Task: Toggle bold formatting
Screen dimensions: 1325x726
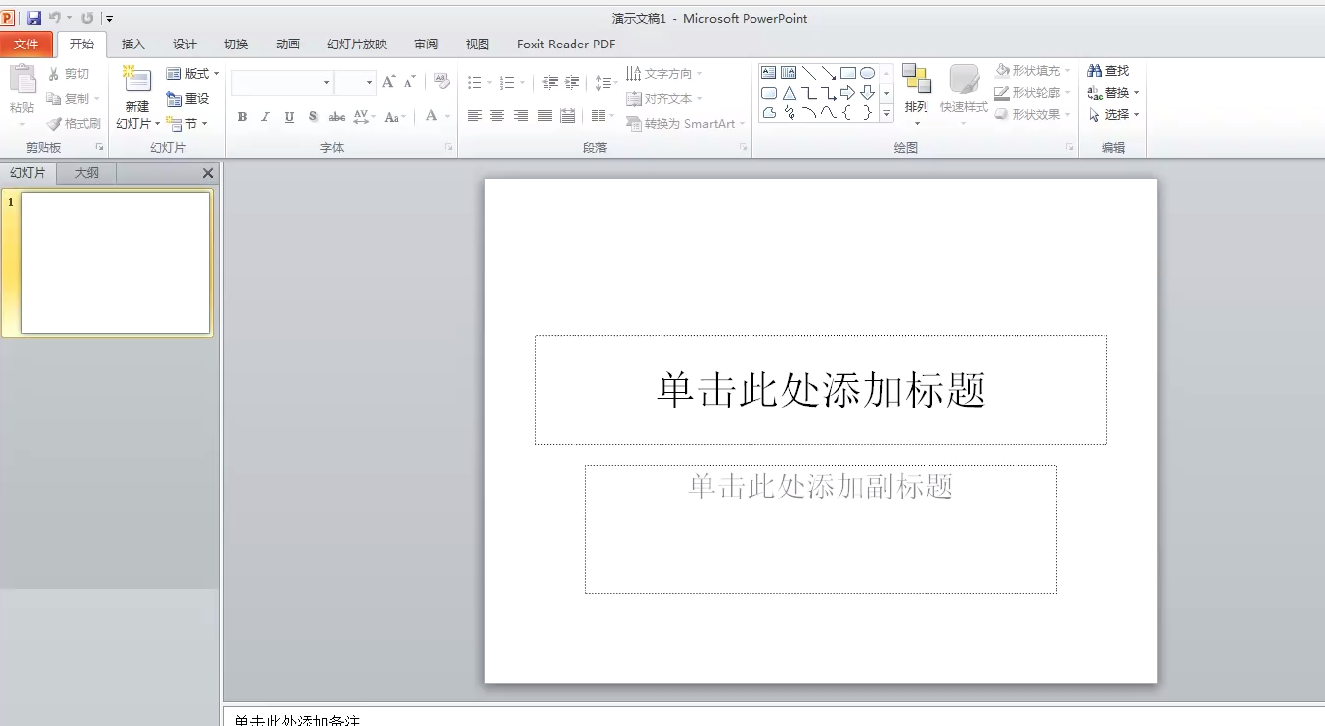Action: (242, 117)
